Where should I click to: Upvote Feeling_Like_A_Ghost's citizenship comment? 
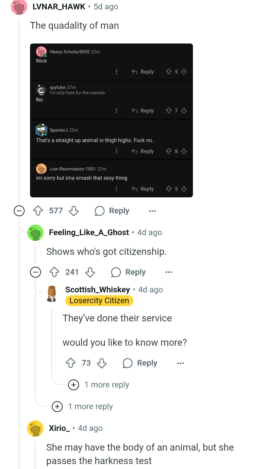click(x=54, y=272)
